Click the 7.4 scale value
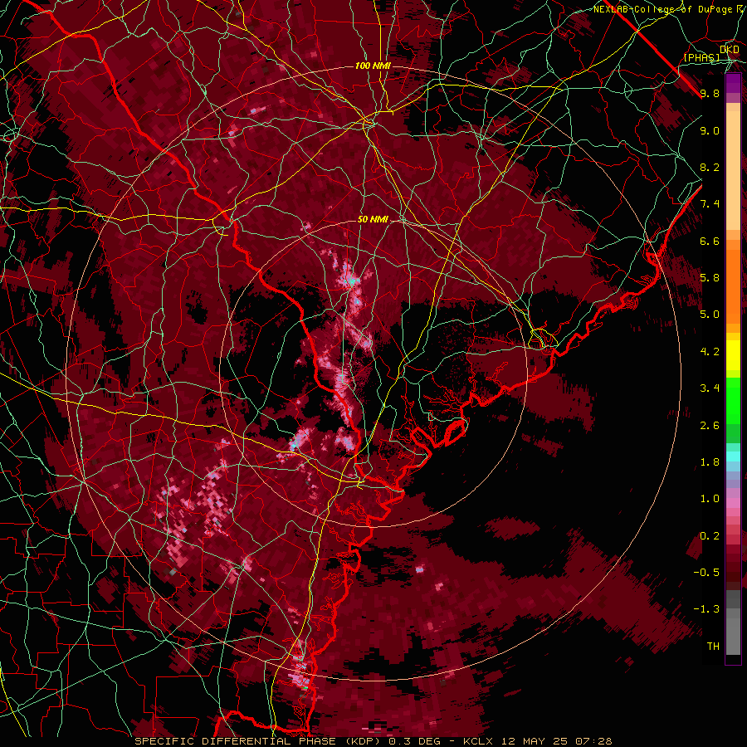 [710, 204]
